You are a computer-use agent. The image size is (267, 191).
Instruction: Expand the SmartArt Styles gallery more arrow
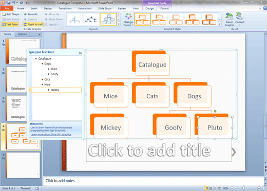(220, 24)
